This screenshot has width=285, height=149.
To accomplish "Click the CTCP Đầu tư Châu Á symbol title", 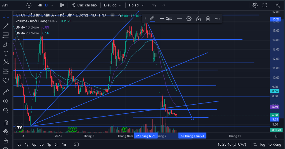I will tap(61, 15).
